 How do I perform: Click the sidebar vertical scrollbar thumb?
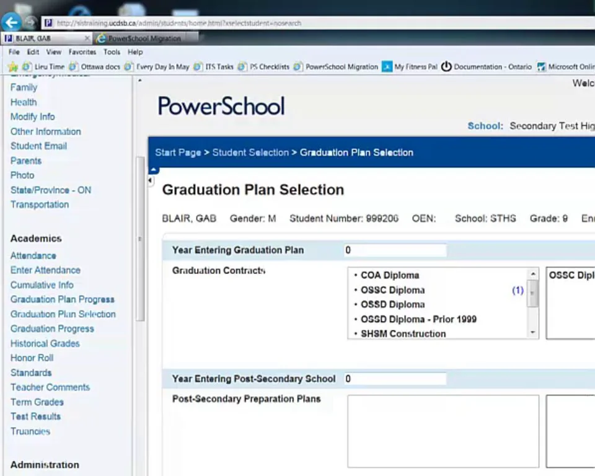tap(141, 239)
